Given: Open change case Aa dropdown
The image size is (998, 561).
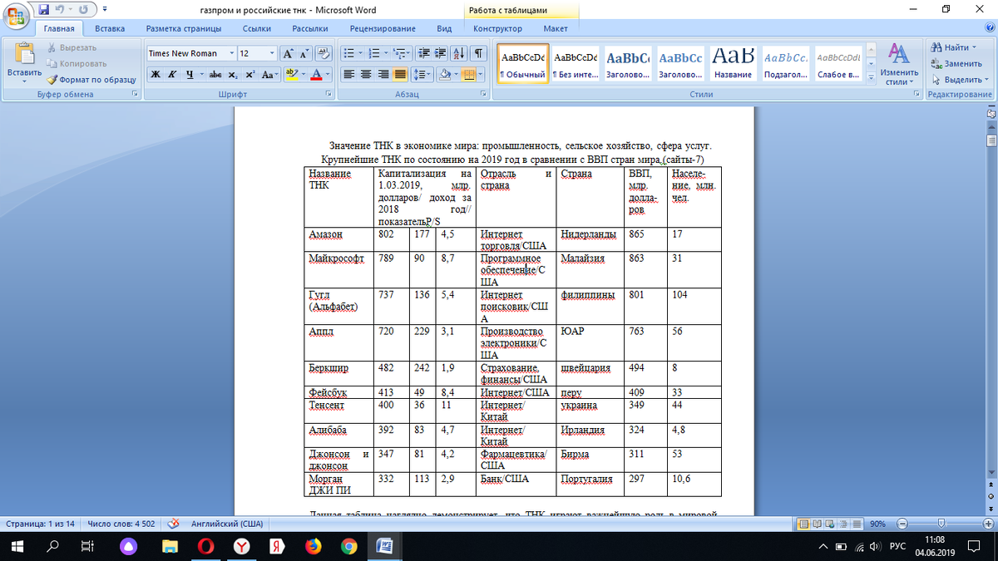Looking at the screenshot, I should pyautogui.click(x=269, y=75).
